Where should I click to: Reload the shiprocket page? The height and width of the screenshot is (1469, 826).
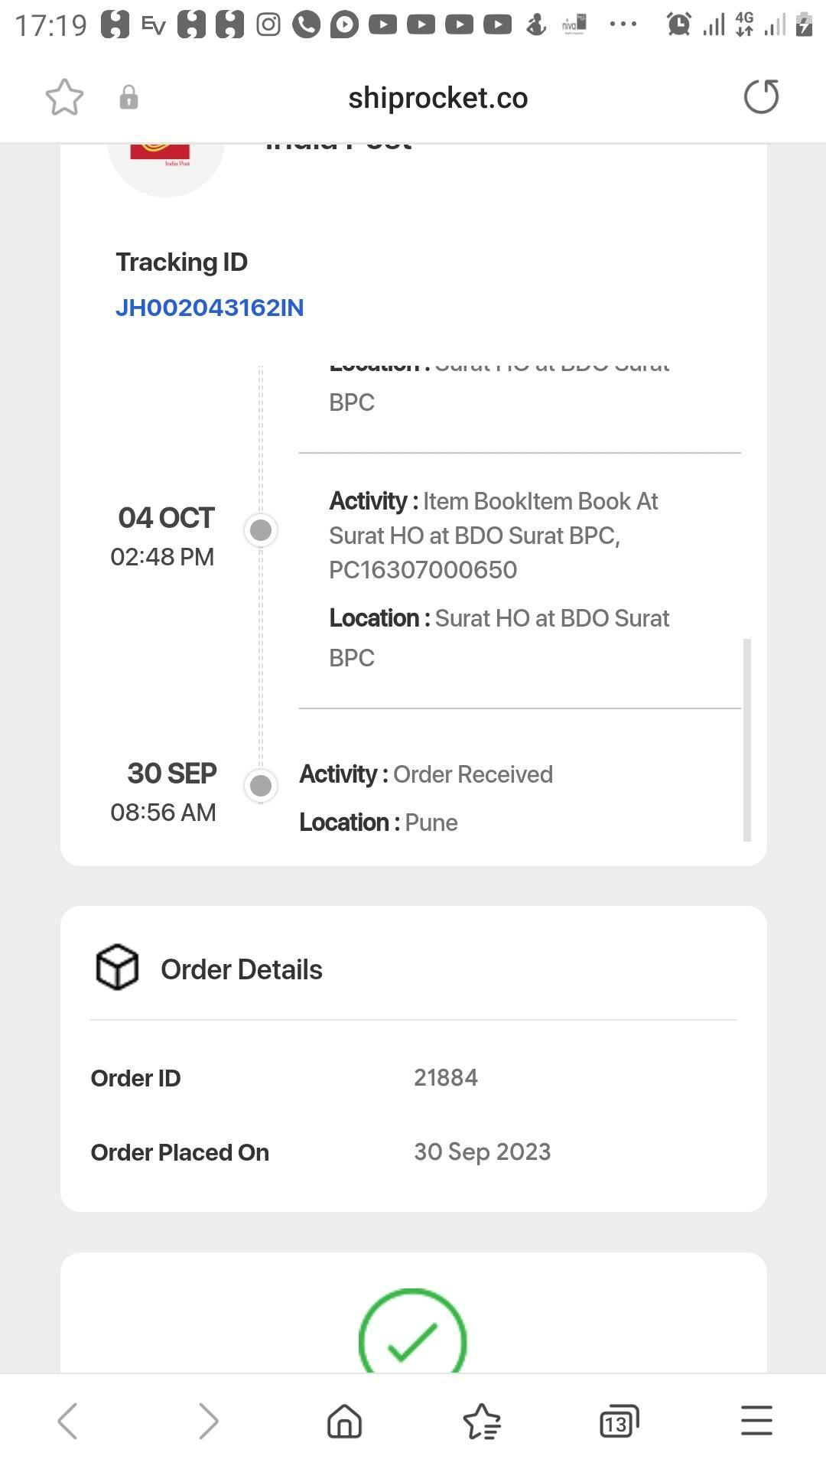[761, 97]
